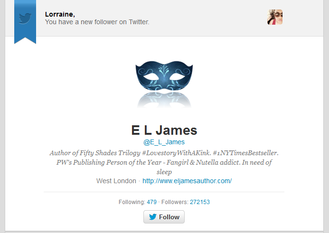
Task: Click the Follow button
Action: [164, 217]
